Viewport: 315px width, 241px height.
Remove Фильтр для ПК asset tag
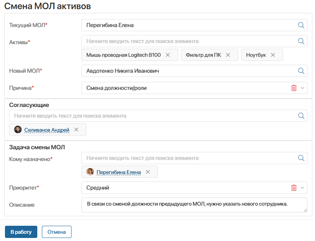(228, 55)
